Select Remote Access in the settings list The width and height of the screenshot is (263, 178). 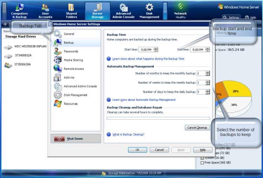coord(76,69)
